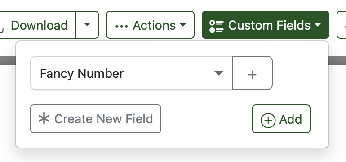Click the three-dot ellipsis icon in Actions
This screenshot has width=346, height=162.
pyautogui.click(x=122, y=27)
